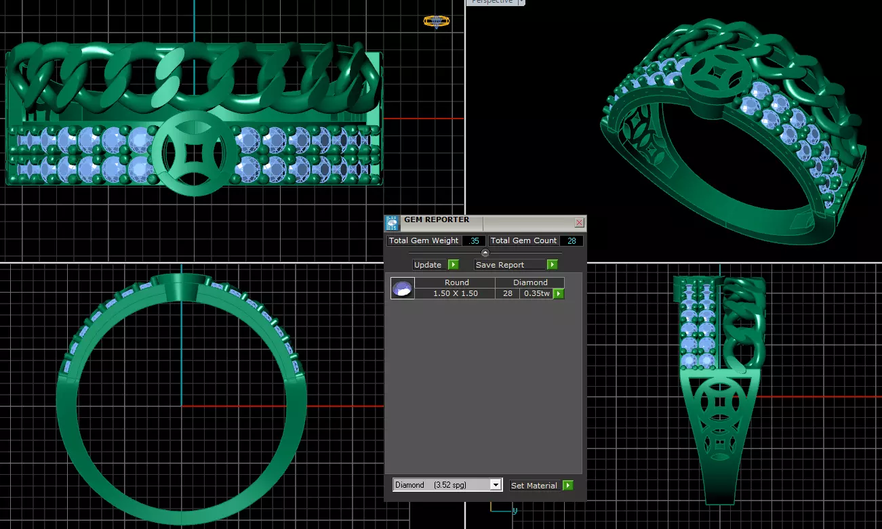Click the Gem Reporter panel icon
Screen dimensions: 882x529
392,223
